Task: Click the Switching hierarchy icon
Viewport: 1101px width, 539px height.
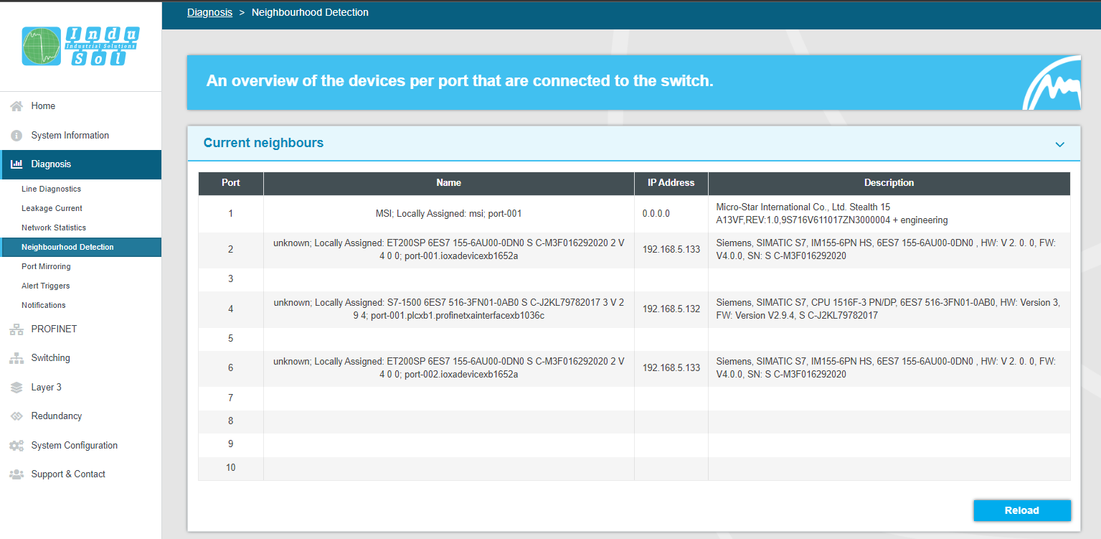Action: tap(16, 358)
